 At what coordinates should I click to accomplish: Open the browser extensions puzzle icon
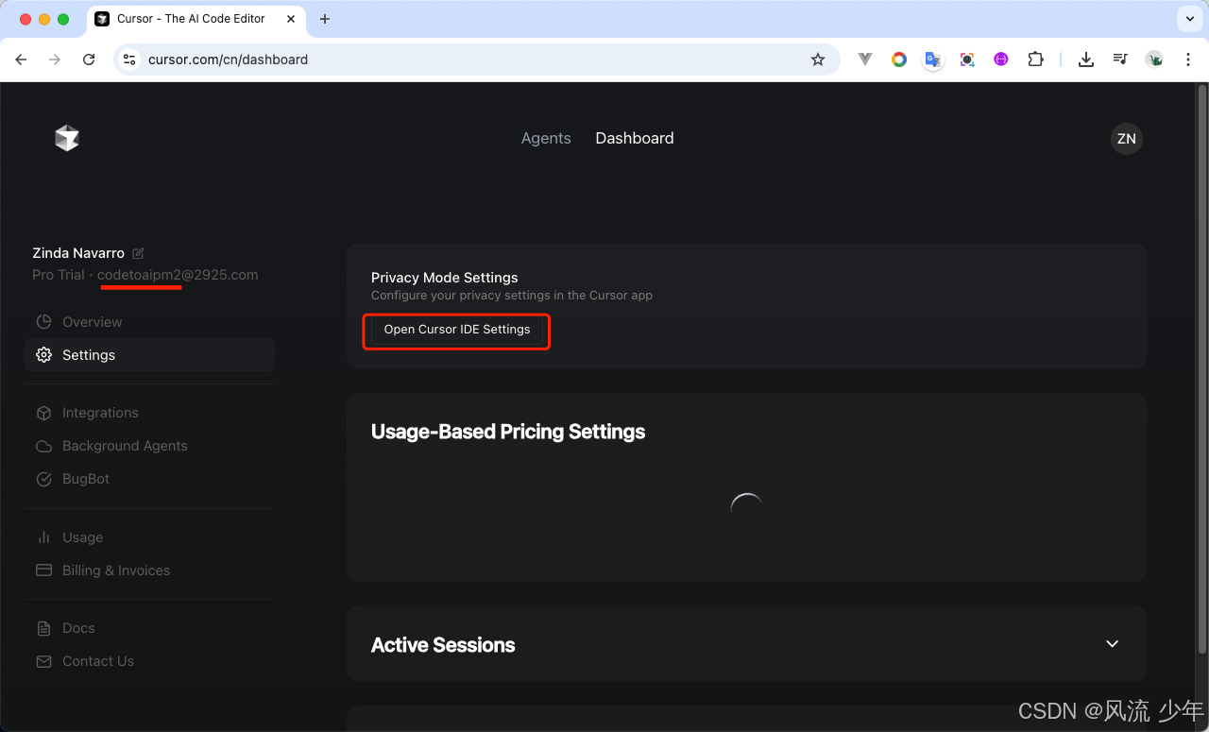click(1035, 60)
